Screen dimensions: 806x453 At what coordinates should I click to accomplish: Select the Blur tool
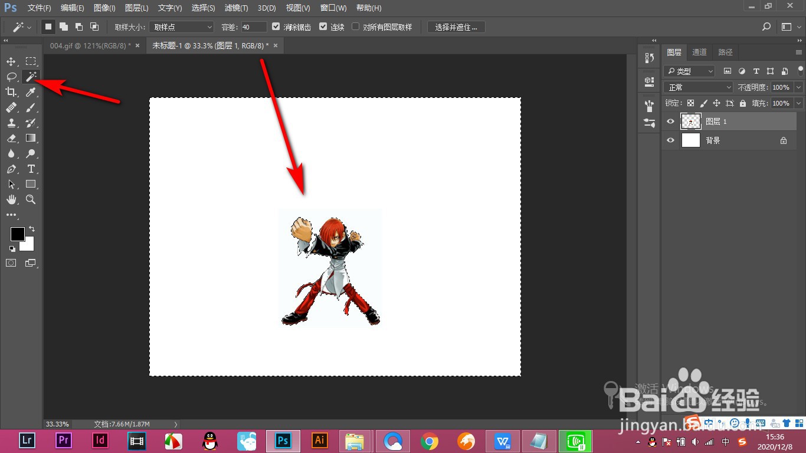click(11, 153)
